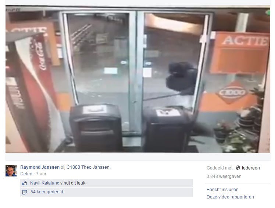Open Raymond Janssen's profile name link

(x=40, y=167)
